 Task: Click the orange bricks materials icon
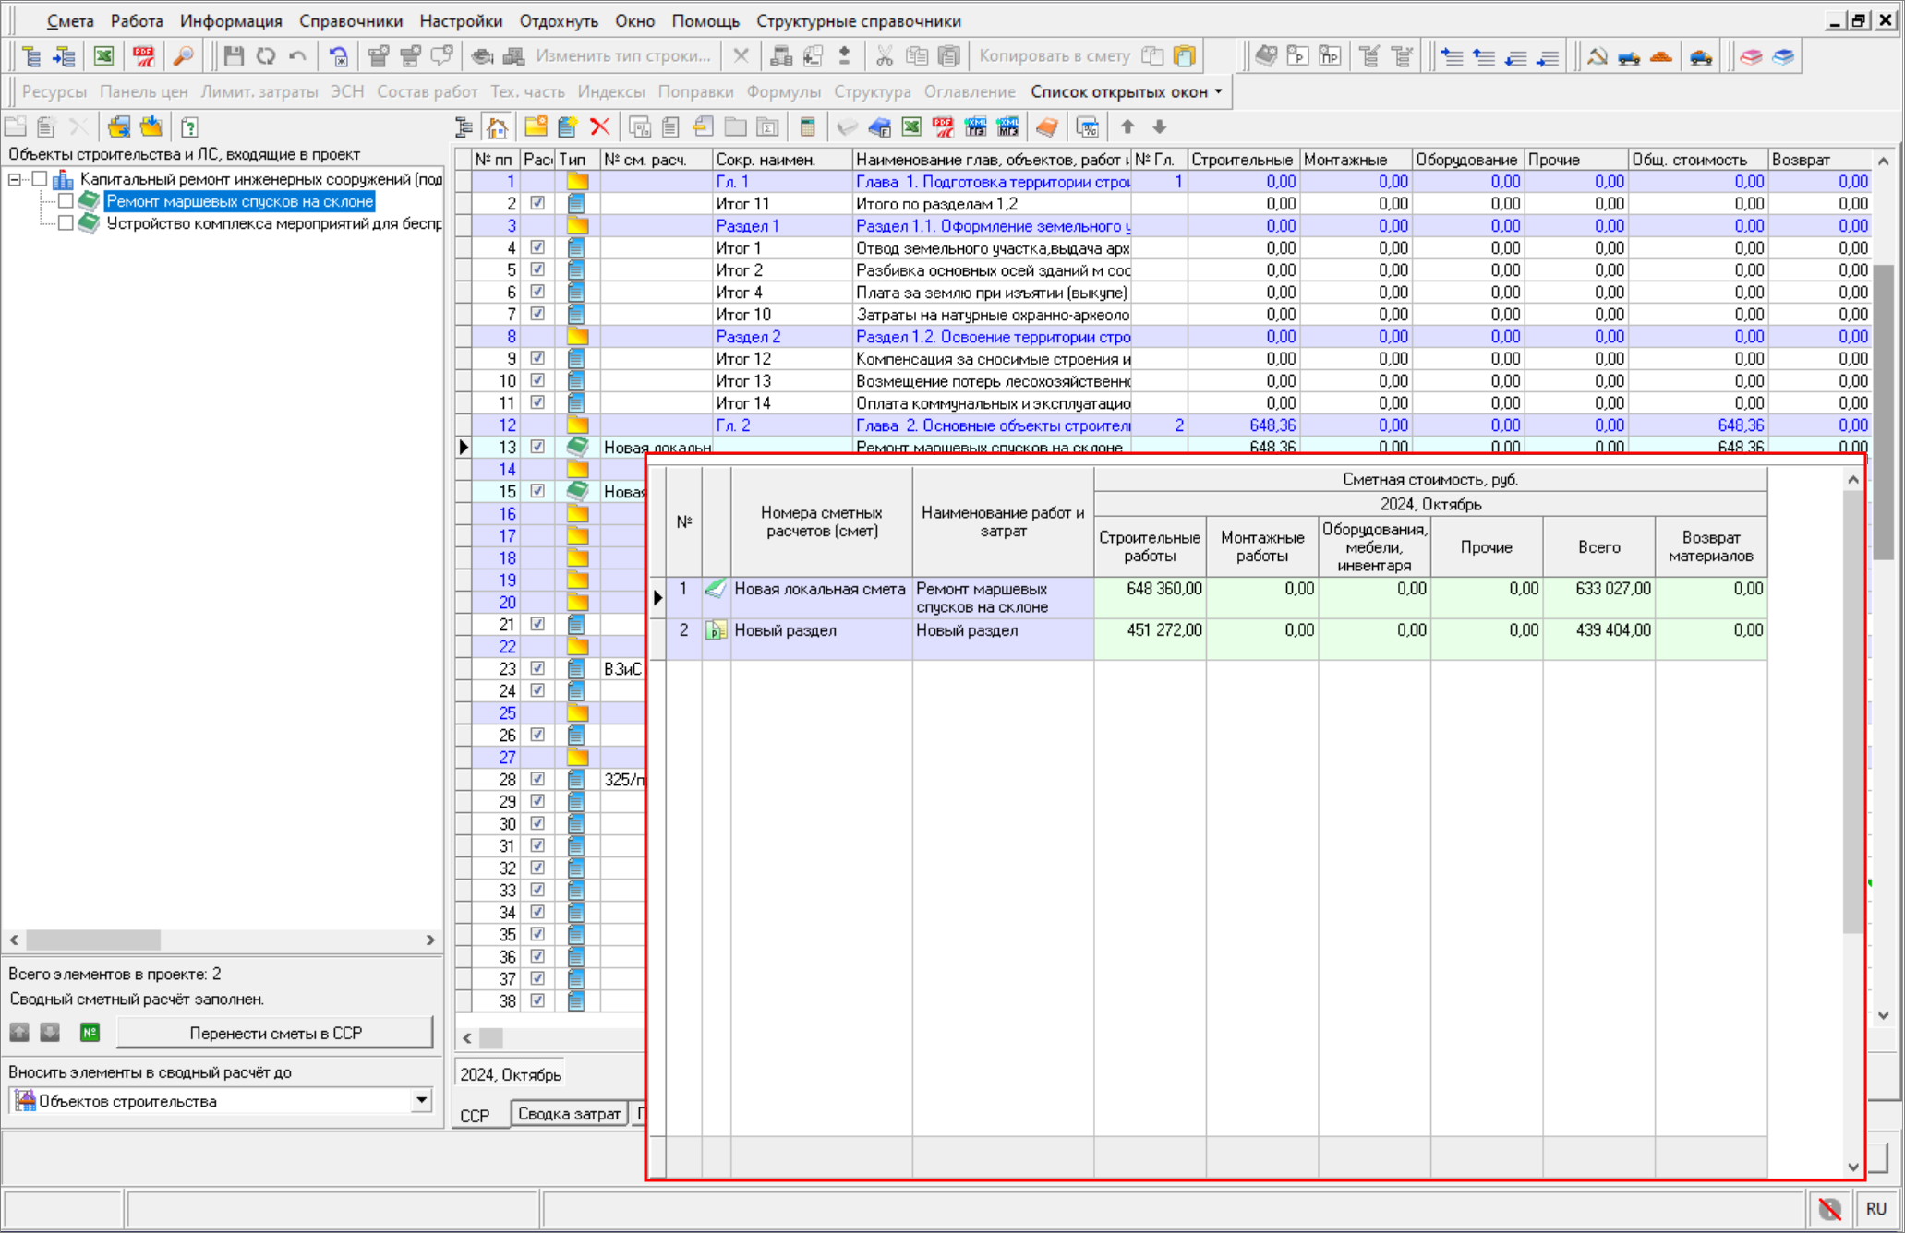(1660, 56)
